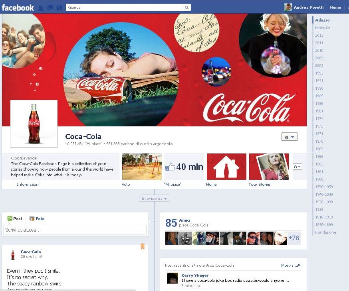Go to Home in the top bar
This screenshot has height=291, width=349.
pos(335,7)
